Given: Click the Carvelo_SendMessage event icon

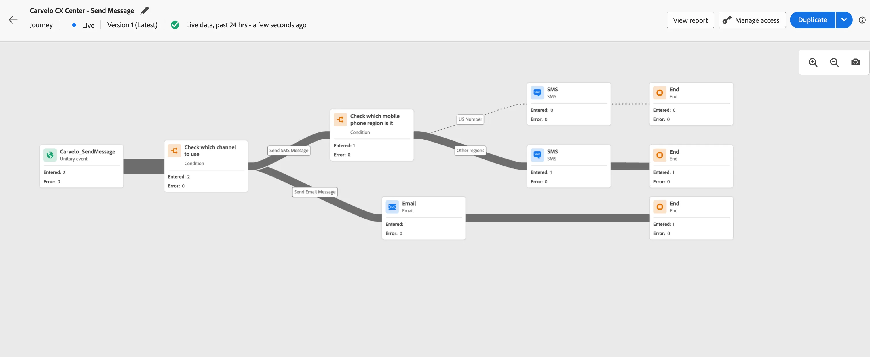Looking at the screenshot, I should (x=50, y=155).
